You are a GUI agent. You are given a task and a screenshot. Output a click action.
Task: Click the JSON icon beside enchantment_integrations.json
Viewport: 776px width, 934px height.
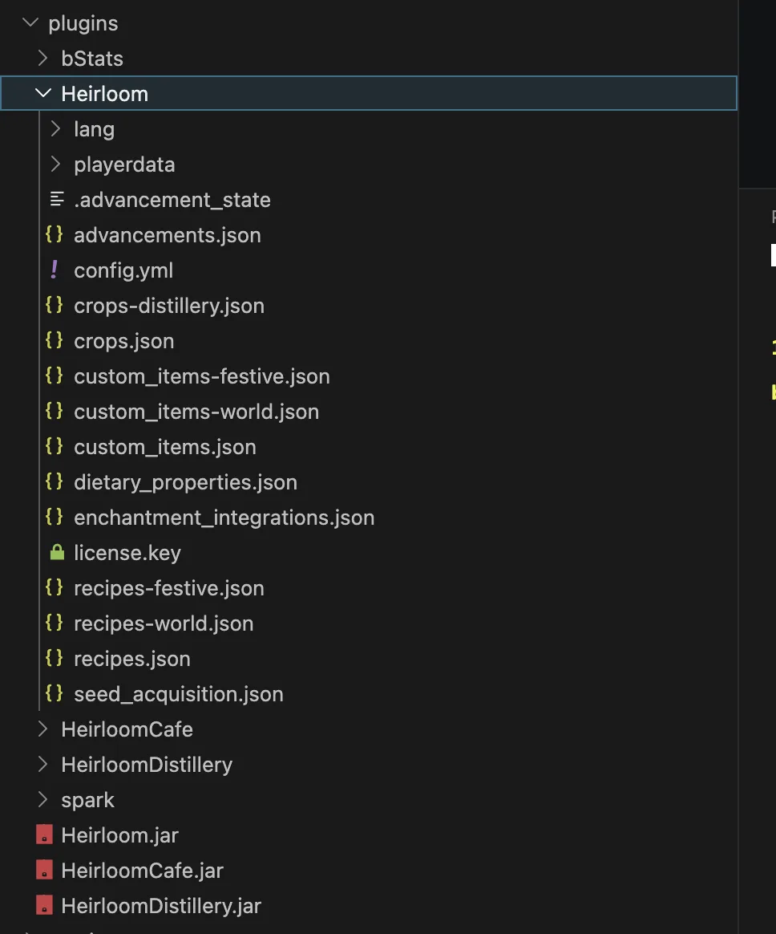tap(55, 517)
